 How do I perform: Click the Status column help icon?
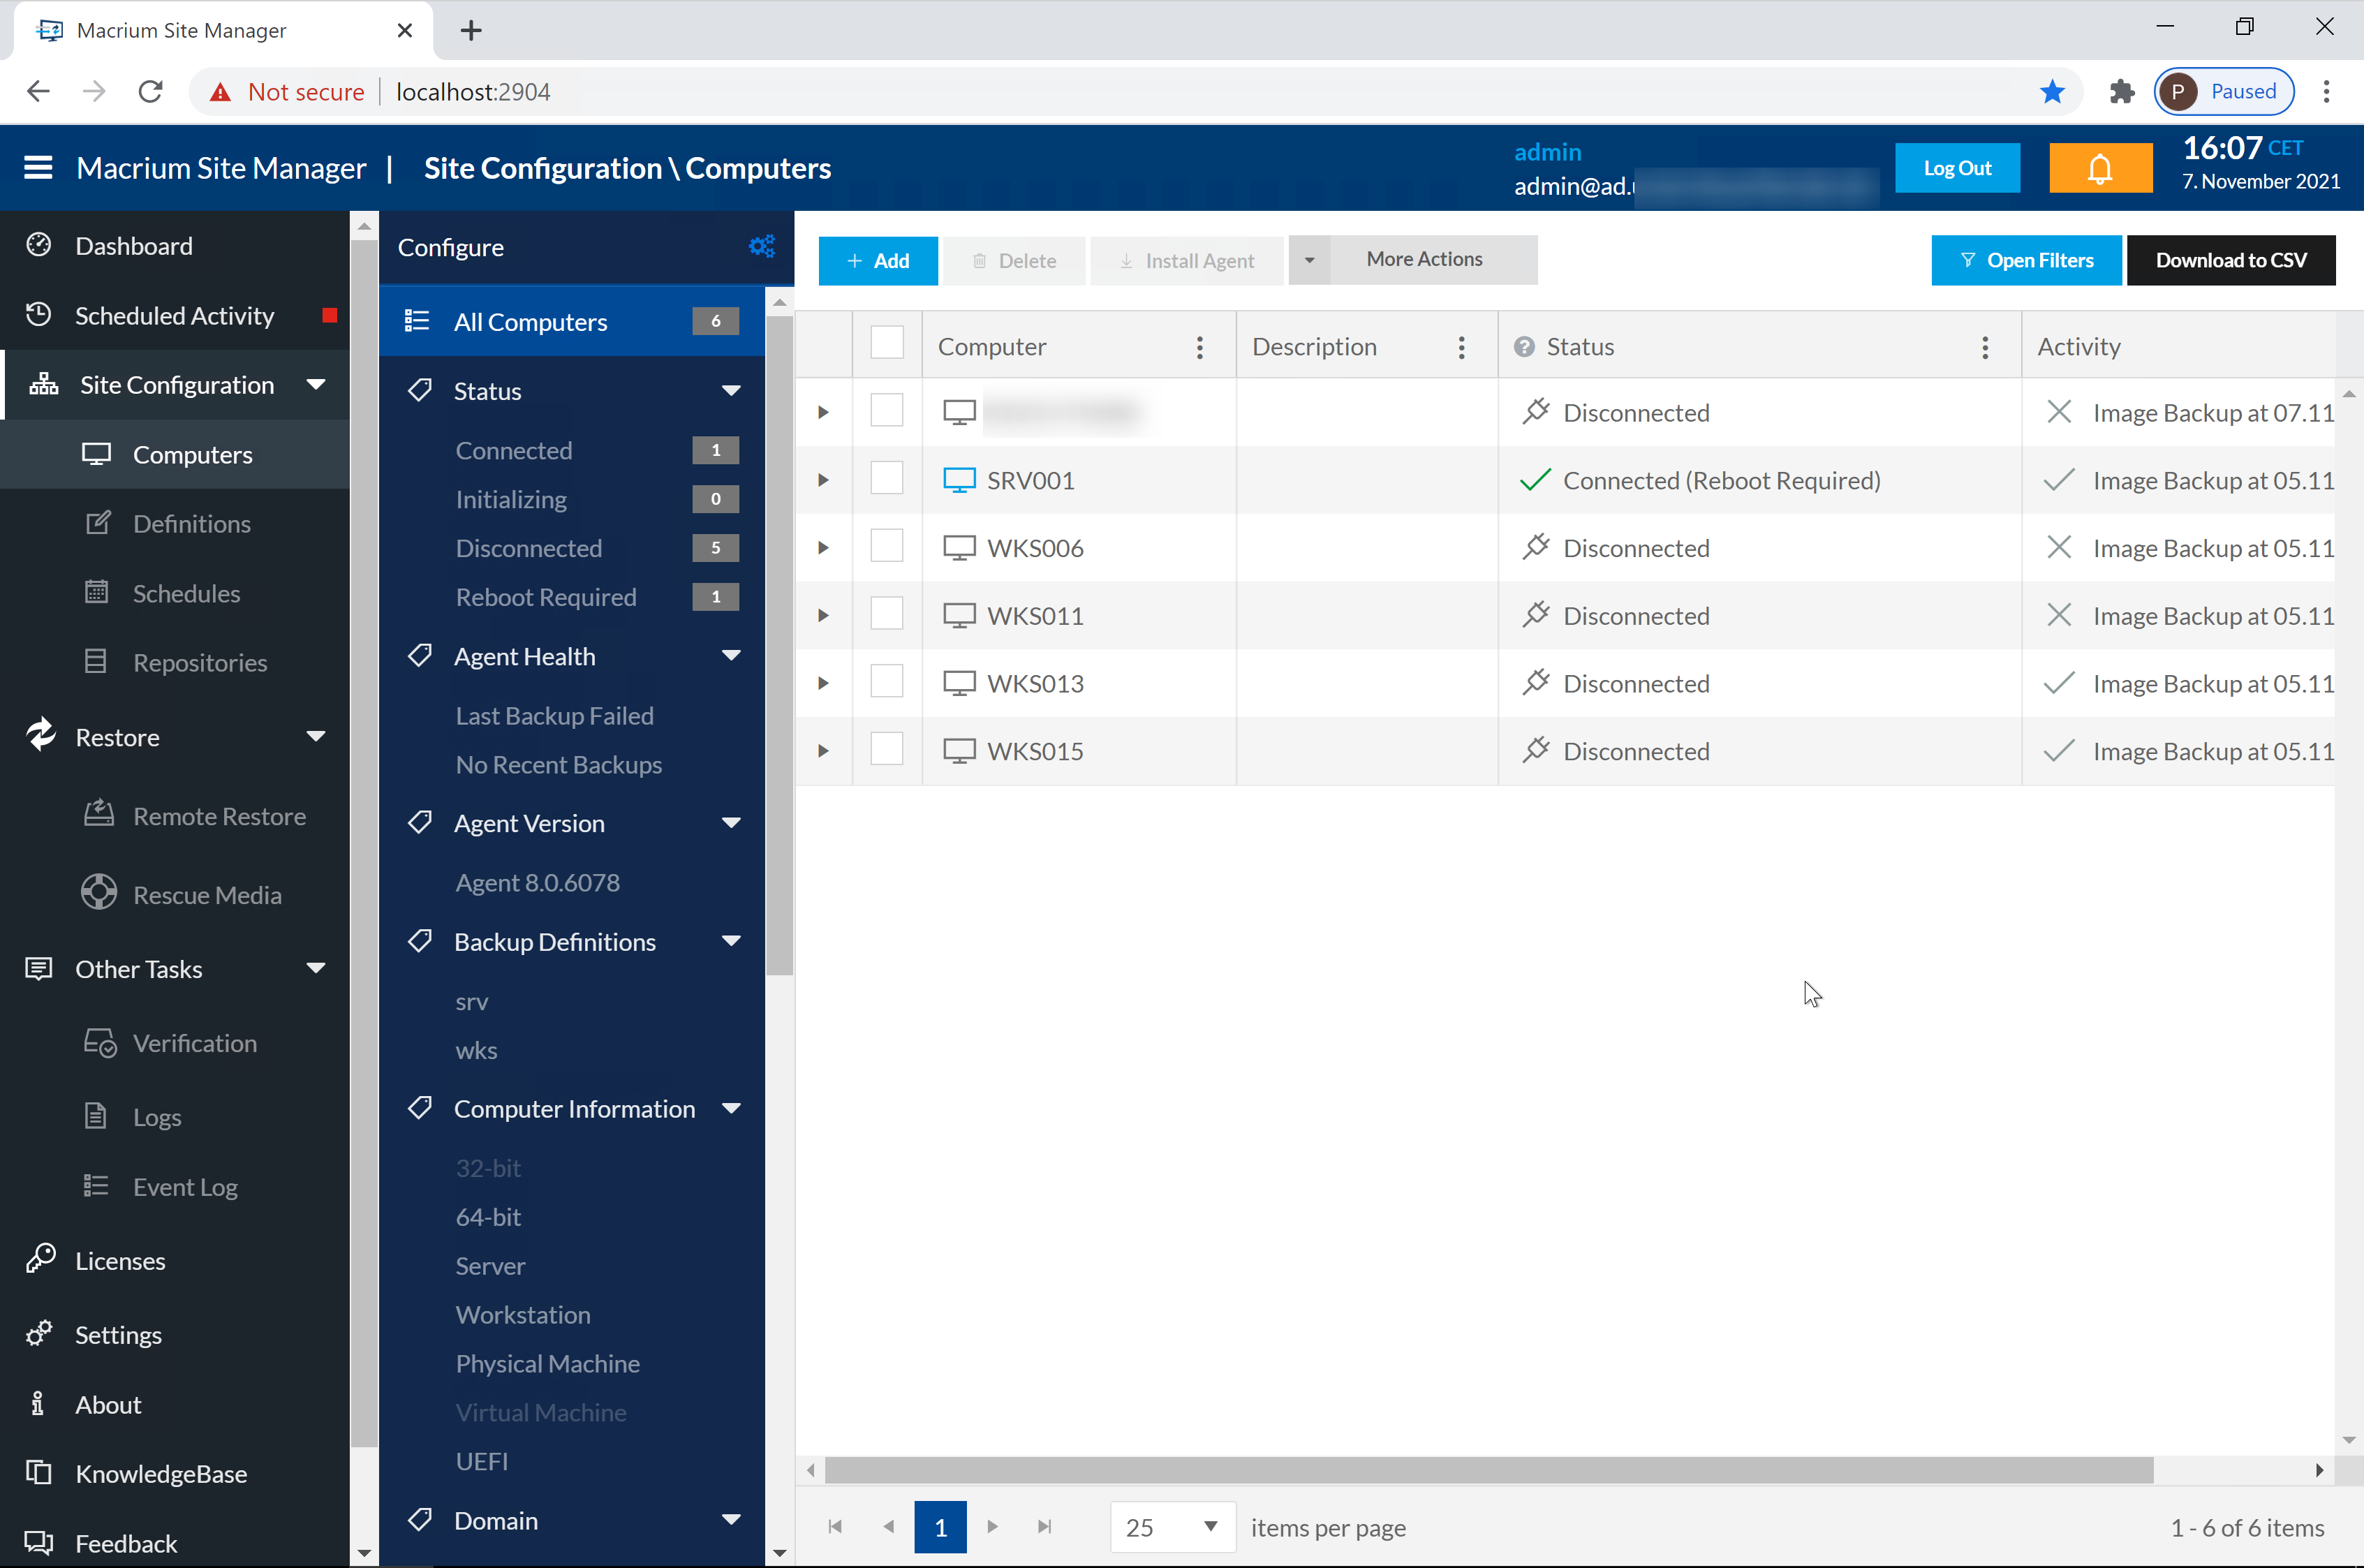pos(1523,347)
